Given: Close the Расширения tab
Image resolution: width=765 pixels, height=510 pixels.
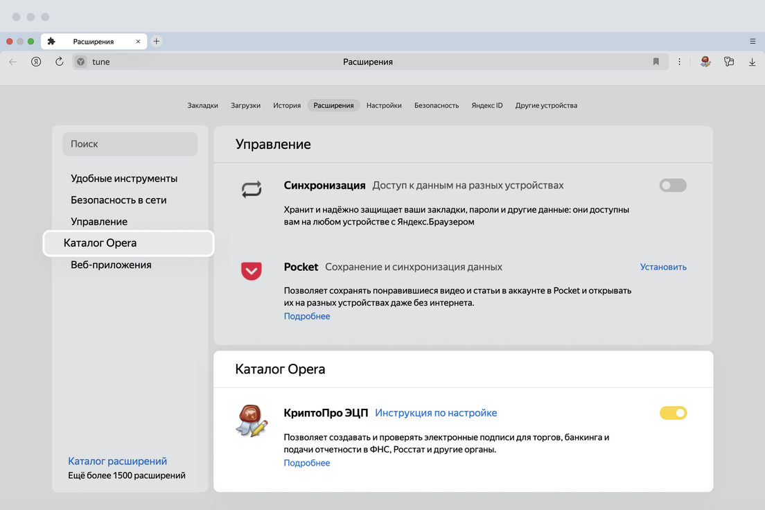Looking at the screenshot, I should (138, 42).
